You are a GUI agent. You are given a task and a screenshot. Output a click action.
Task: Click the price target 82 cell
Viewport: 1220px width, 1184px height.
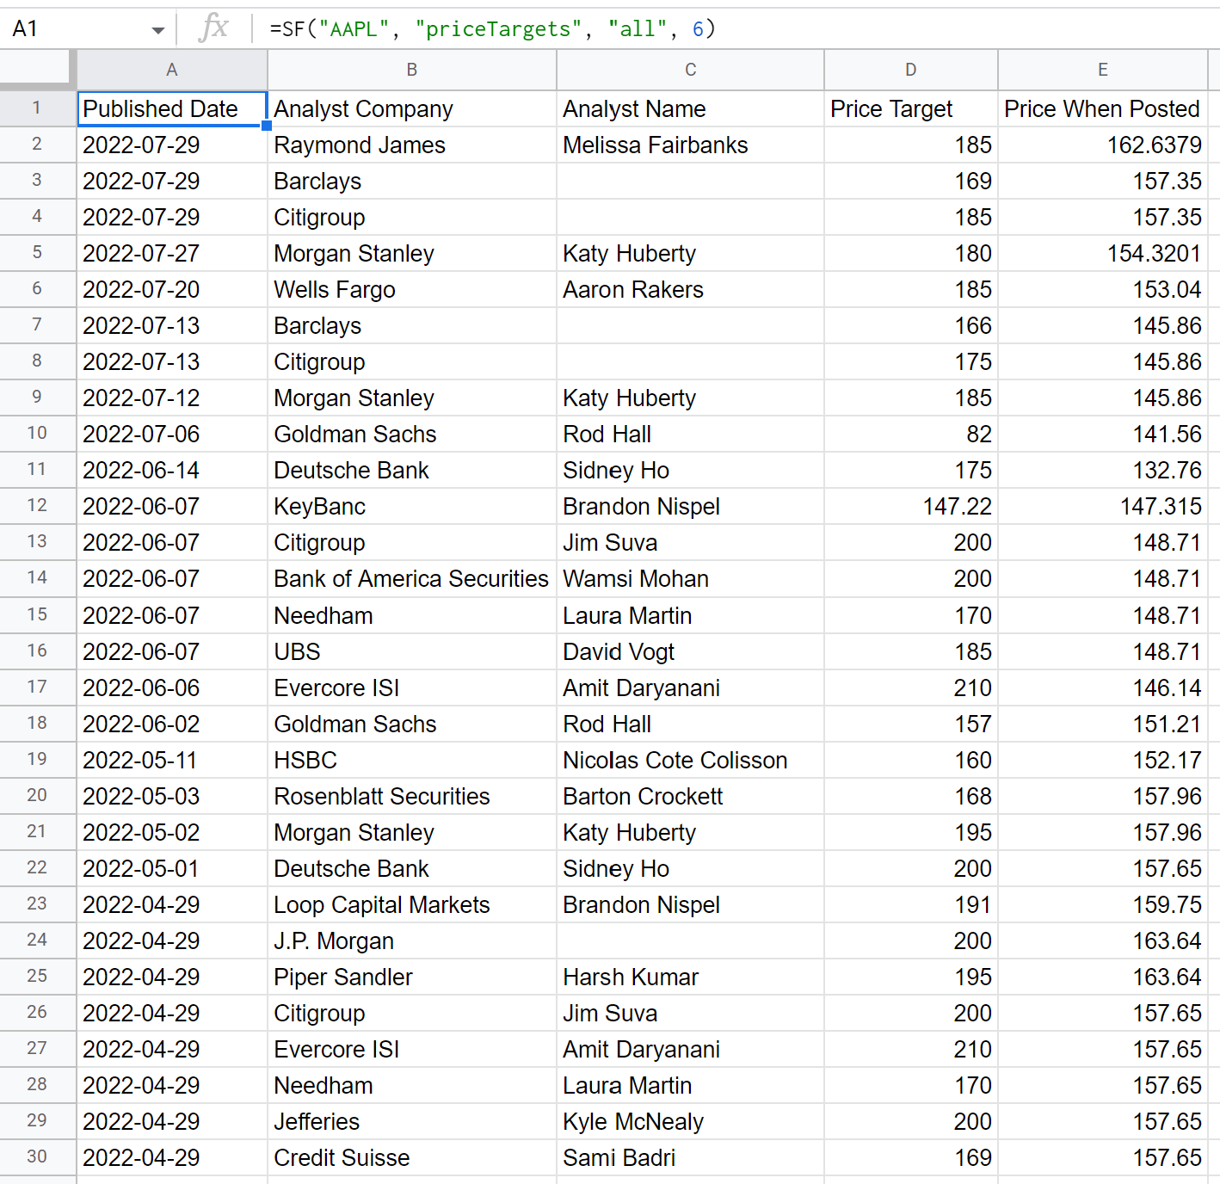pos(911,435)
